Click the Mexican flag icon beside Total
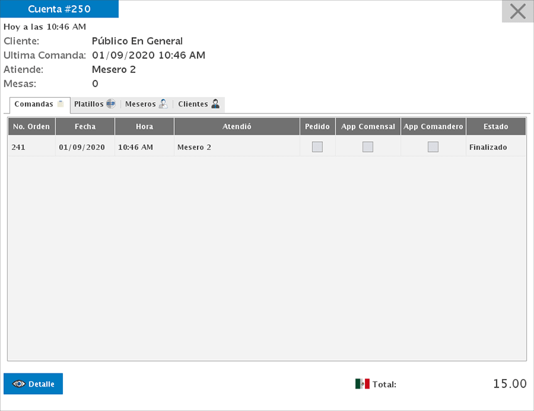Viewport: 534px width, 411px height. pos(362,384)
